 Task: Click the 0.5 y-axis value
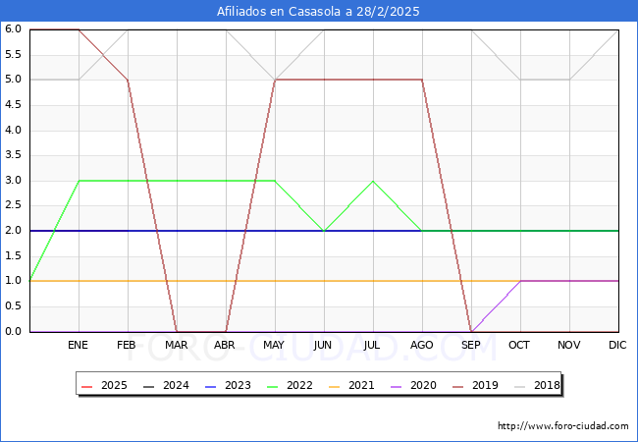tap(13, 306)
